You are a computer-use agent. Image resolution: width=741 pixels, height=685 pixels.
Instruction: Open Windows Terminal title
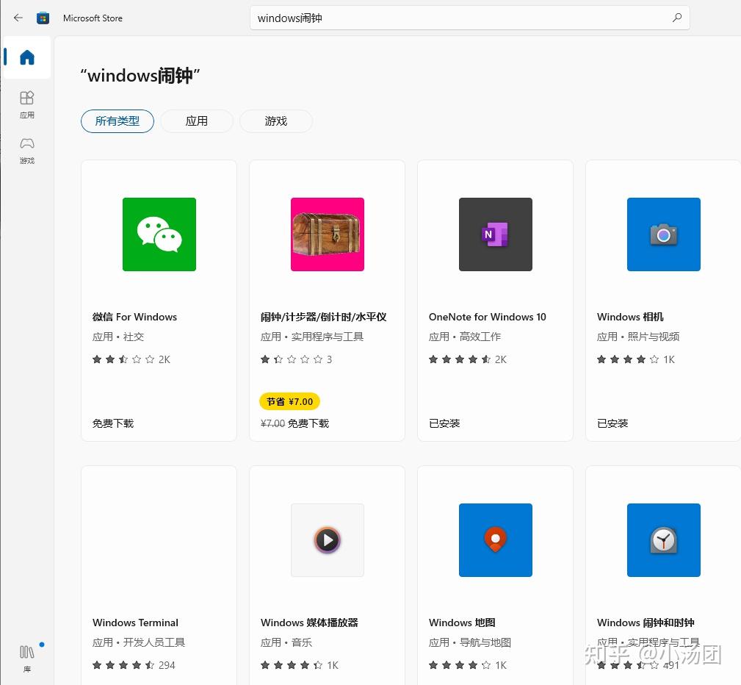tap(135, 623)
